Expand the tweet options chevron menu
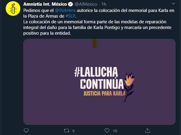Screen dimensions: 181x135 (x=173, y=4)
